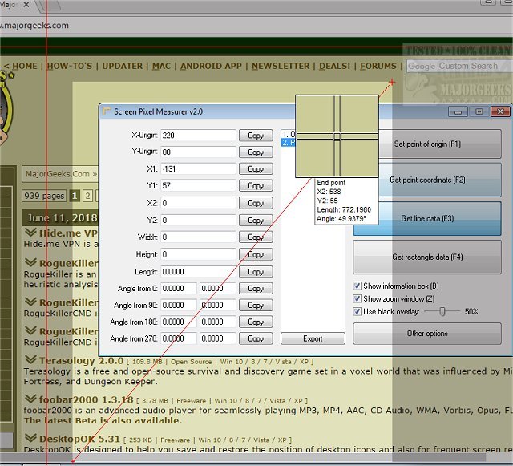The image size is (513, 466).
Task: Toggle Use black overlay checkbox
Action: [357, 311]
